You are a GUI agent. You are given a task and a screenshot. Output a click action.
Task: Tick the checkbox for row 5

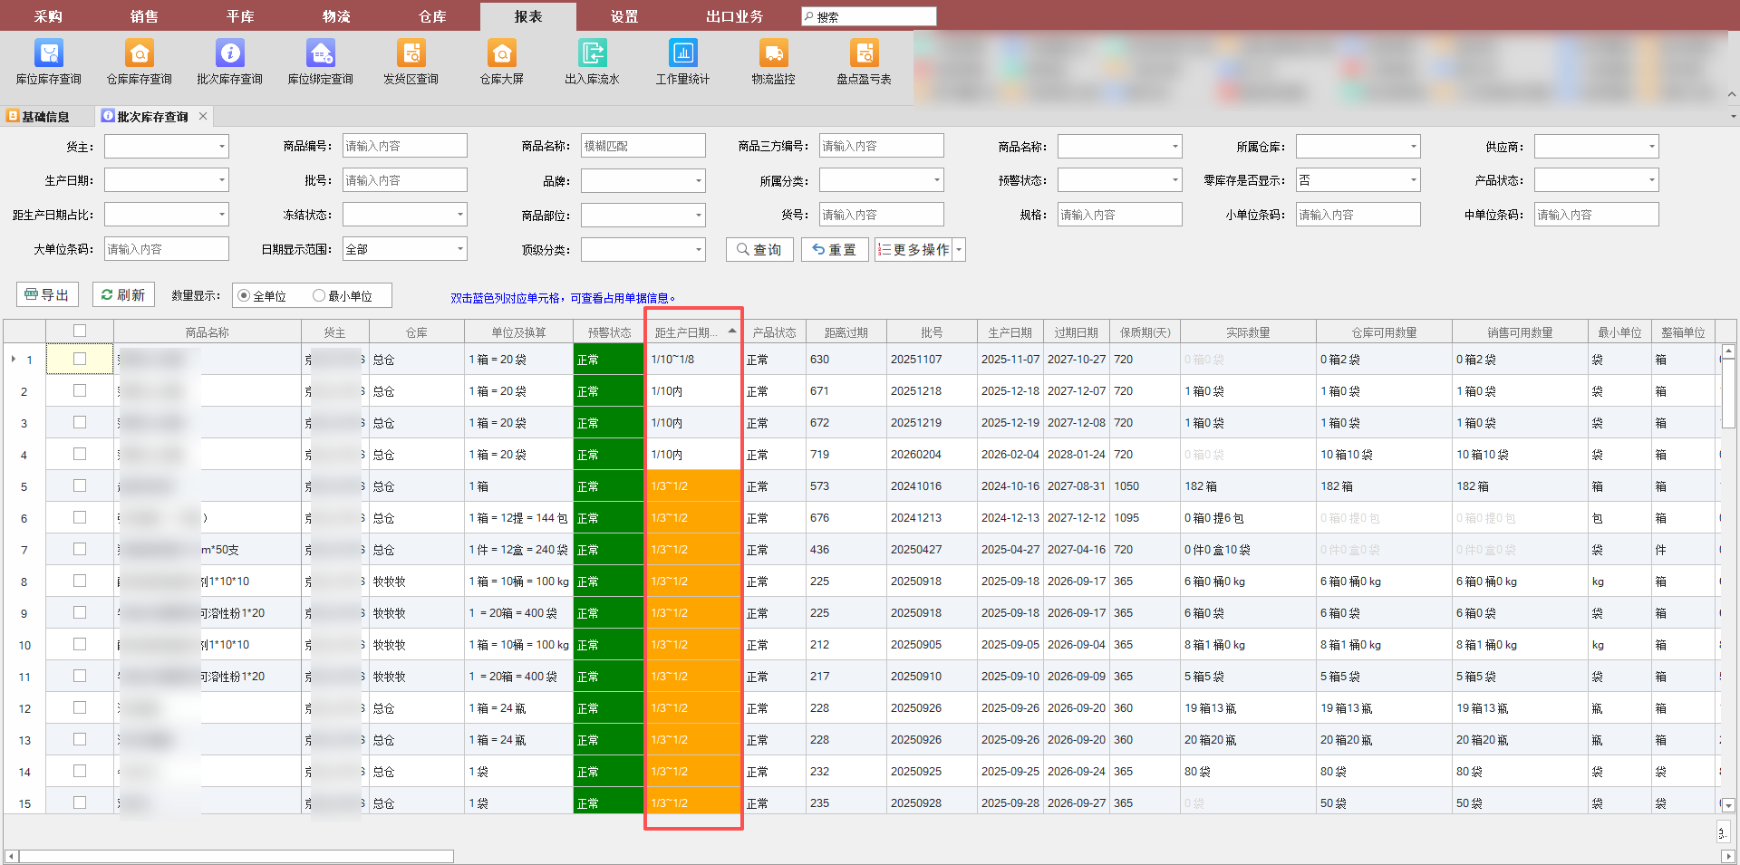(80, 486)
